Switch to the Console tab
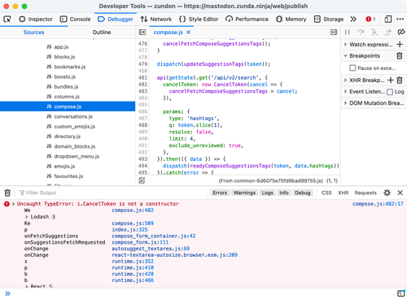 point(75,20)
